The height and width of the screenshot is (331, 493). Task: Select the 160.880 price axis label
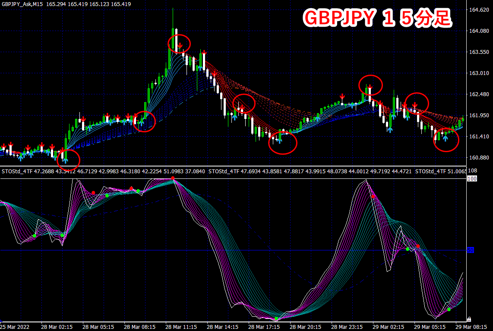479,157
